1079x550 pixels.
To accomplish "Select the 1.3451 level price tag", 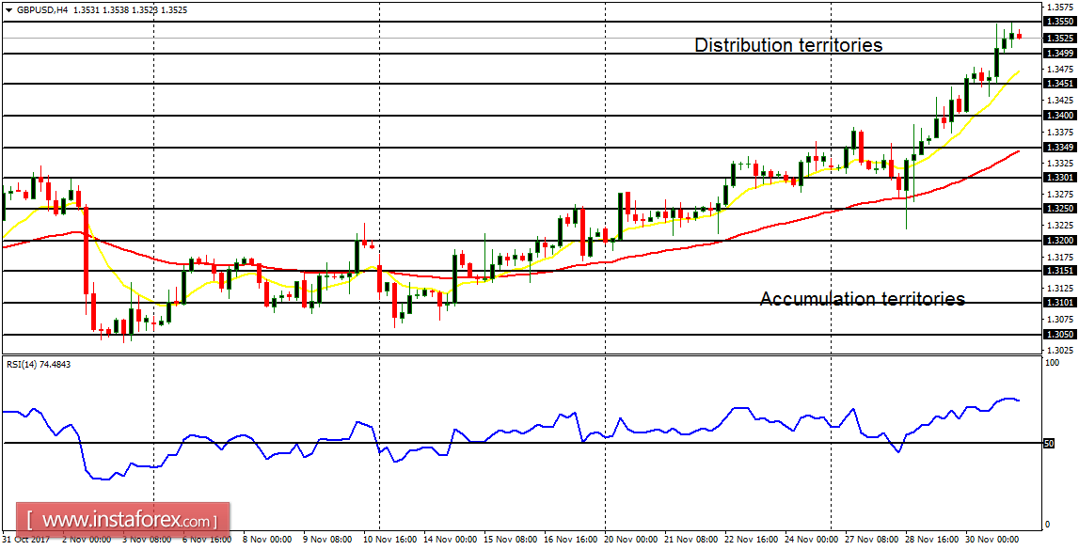I will [1060, 83].
